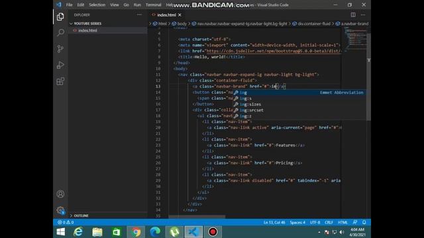The width and height of the screenshot is (424, 238).
Task: Open Internet Explorer from taskbar
Action: (x=78, y=232)
